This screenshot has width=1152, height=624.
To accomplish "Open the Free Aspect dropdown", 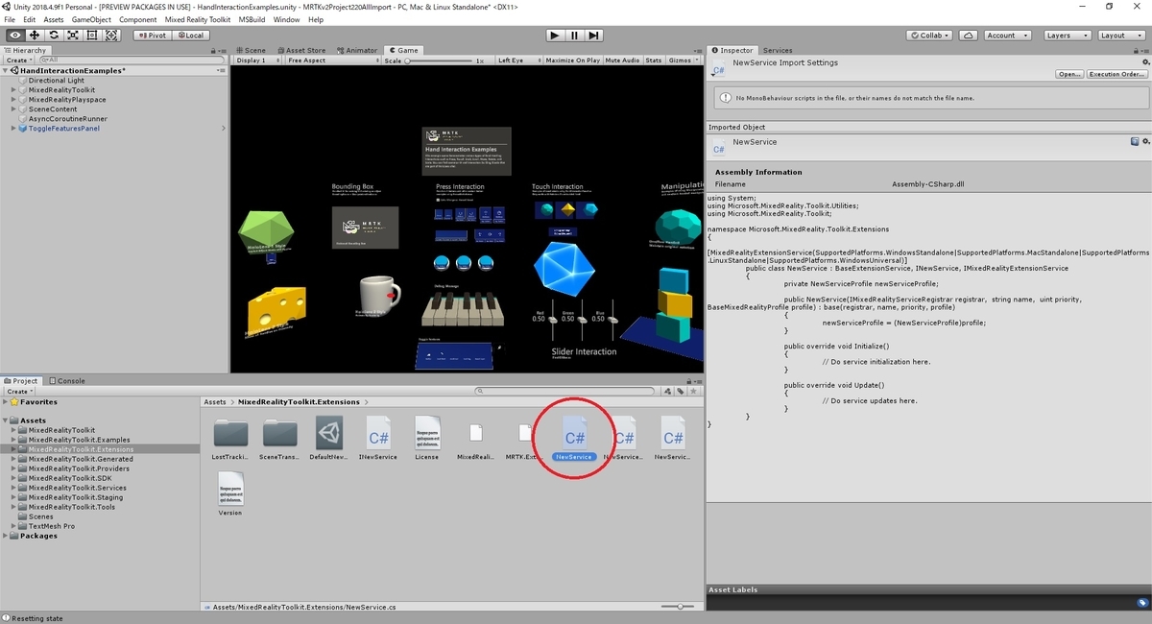I will click(332, 60).
